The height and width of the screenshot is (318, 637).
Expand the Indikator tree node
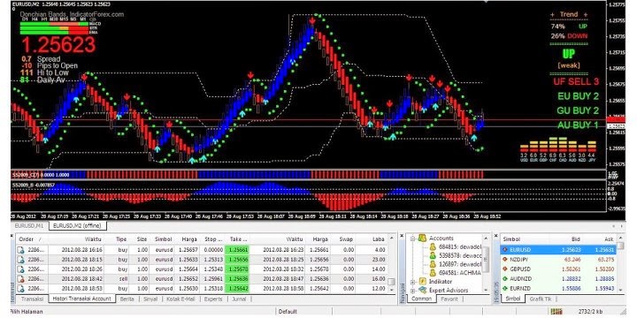click(x=413, y=282)
